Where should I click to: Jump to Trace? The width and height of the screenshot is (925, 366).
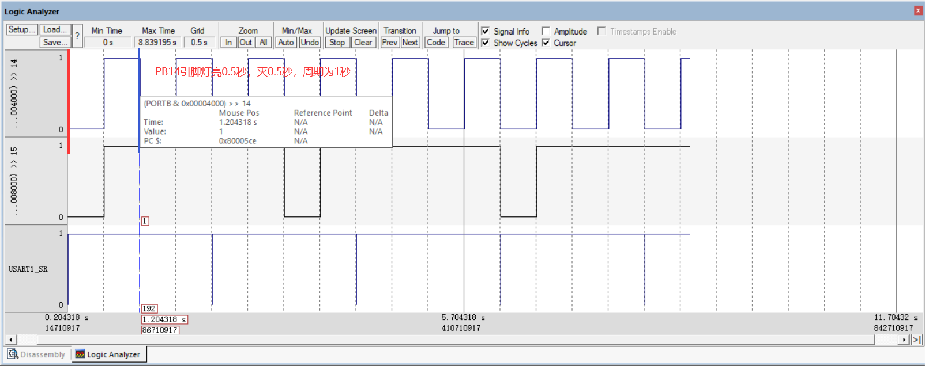pos(464,42)
